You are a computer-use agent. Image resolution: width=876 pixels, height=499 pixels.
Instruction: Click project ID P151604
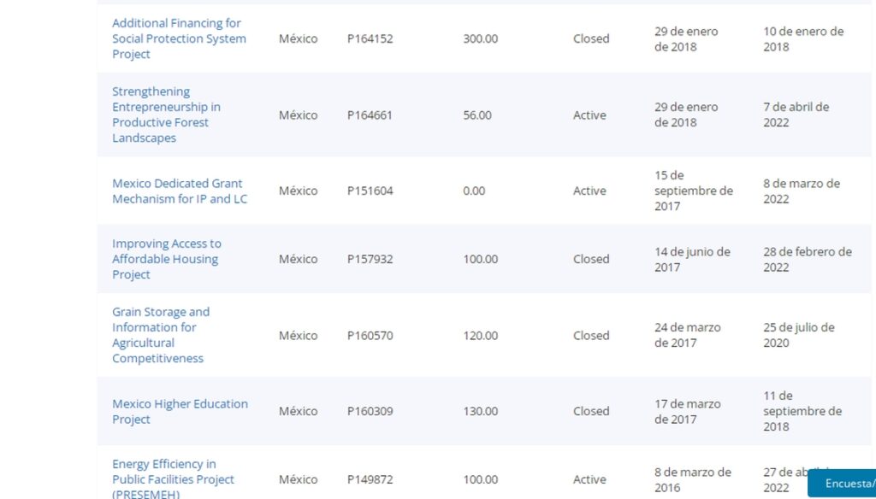[370, 191]
